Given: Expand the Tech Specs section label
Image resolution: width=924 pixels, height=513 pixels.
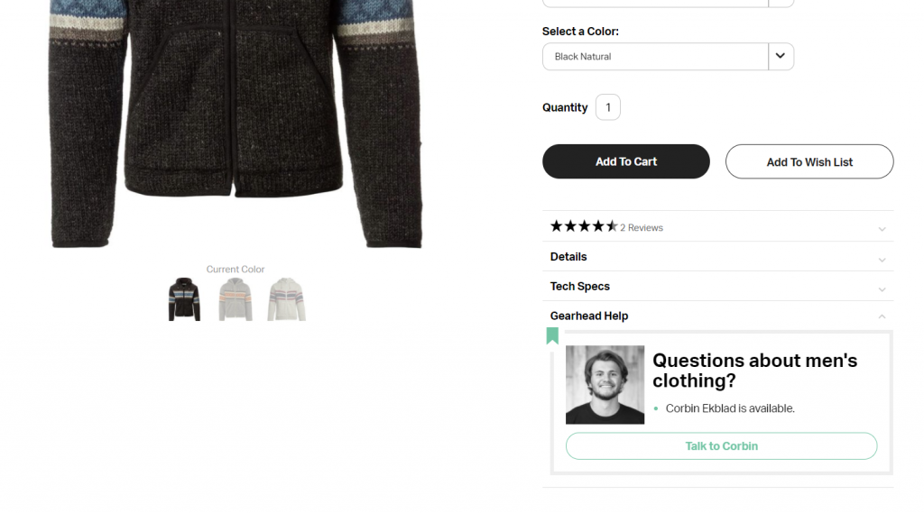Looking at the screenshot, I should click(580, 287).
